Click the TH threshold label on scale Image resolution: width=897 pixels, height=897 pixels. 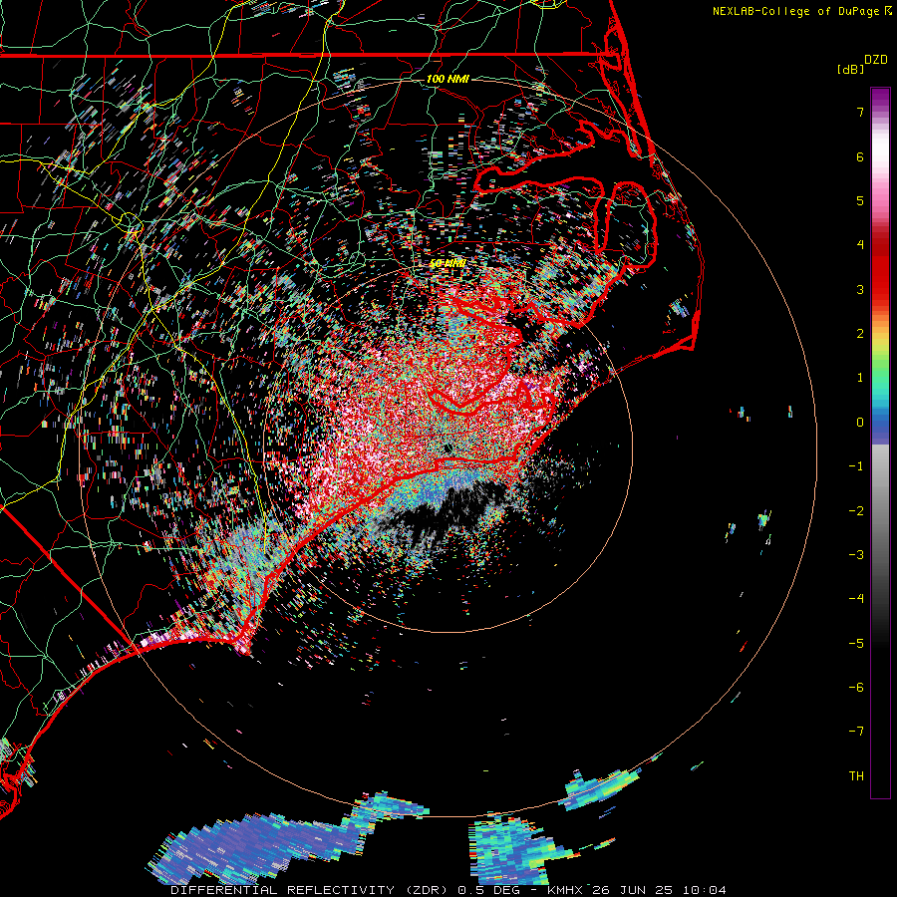click(856, 776)
